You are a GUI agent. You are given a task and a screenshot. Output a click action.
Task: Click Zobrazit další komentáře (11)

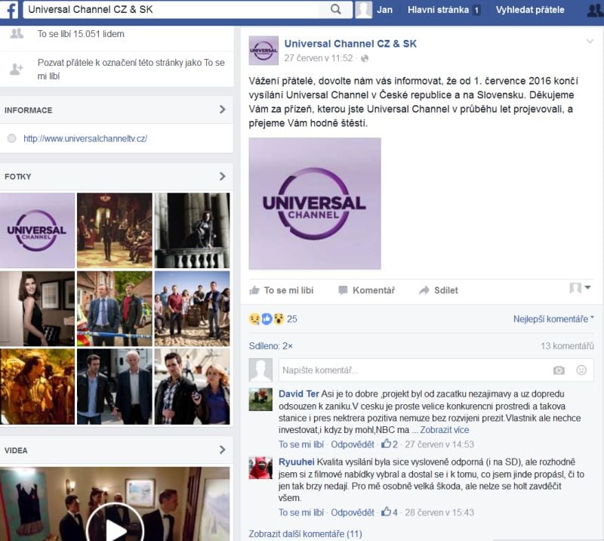click(x=306, y=533)
